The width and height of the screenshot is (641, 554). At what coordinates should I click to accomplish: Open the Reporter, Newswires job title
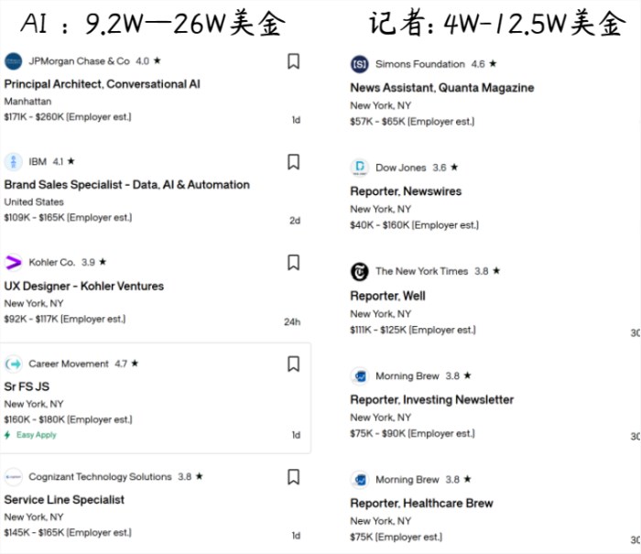tap(406, 191)
